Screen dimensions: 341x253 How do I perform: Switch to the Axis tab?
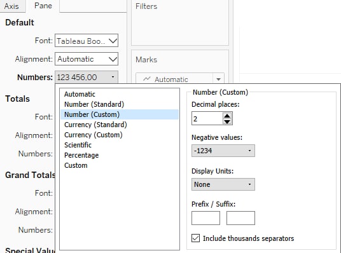point(11,6)
